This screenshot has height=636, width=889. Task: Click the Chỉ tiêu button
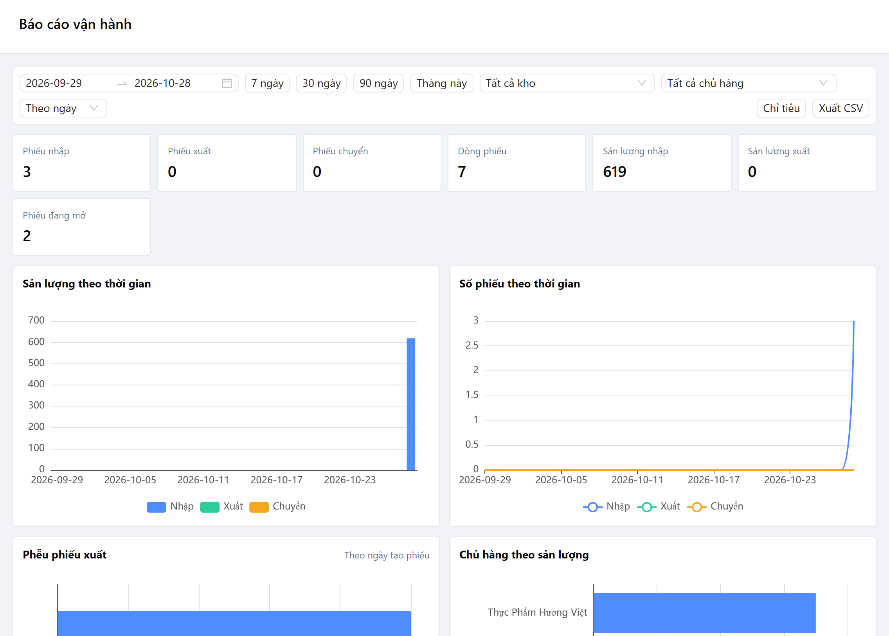[x=781, y=108]
